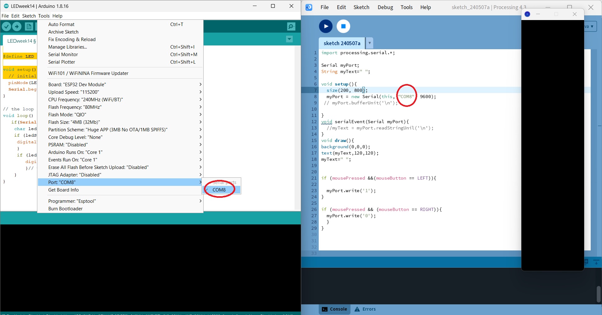Open the Arduino Help menu
This screenshot has width=602, height=315.
[57, 16]
